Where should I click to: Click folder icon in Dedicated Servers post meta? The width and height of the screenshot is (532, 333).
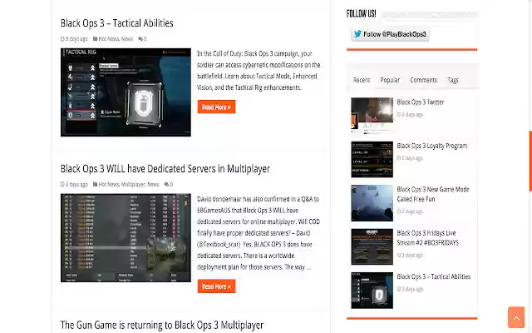(x=95, y=184)
